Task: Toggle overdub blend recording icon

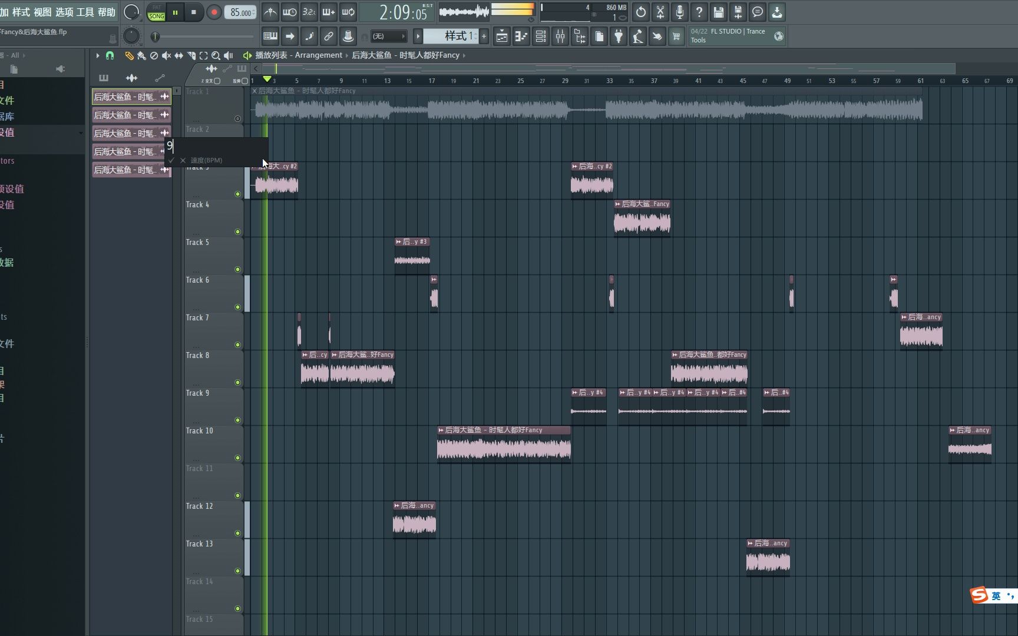Action: click(x=328, y=12)
